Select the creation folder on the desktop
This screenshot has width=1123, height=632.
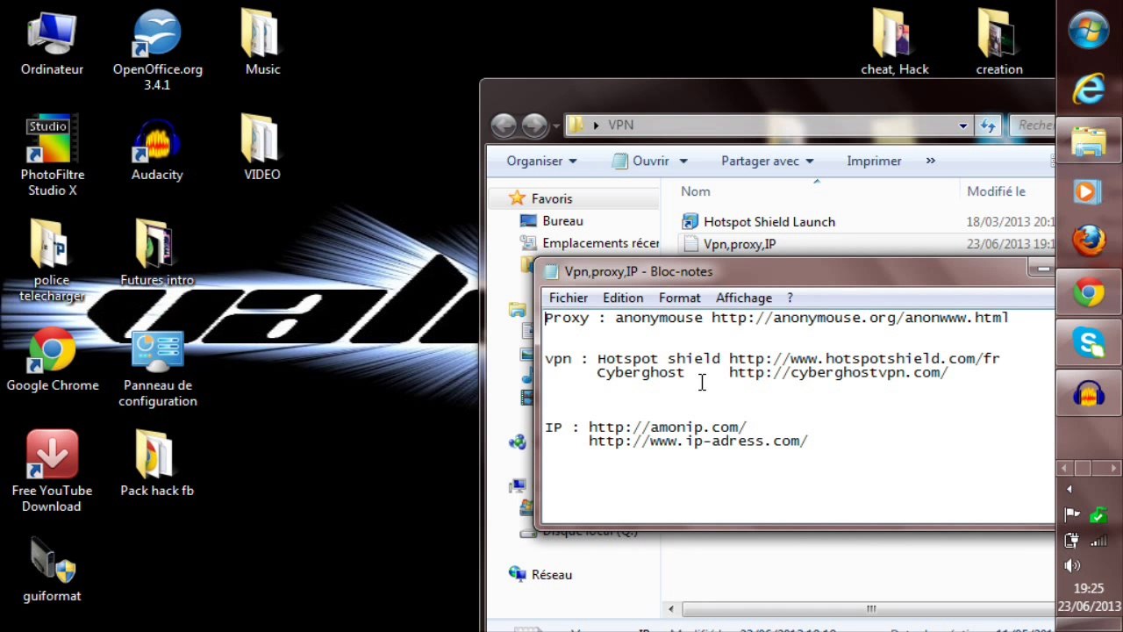click(x=999, y=44)
